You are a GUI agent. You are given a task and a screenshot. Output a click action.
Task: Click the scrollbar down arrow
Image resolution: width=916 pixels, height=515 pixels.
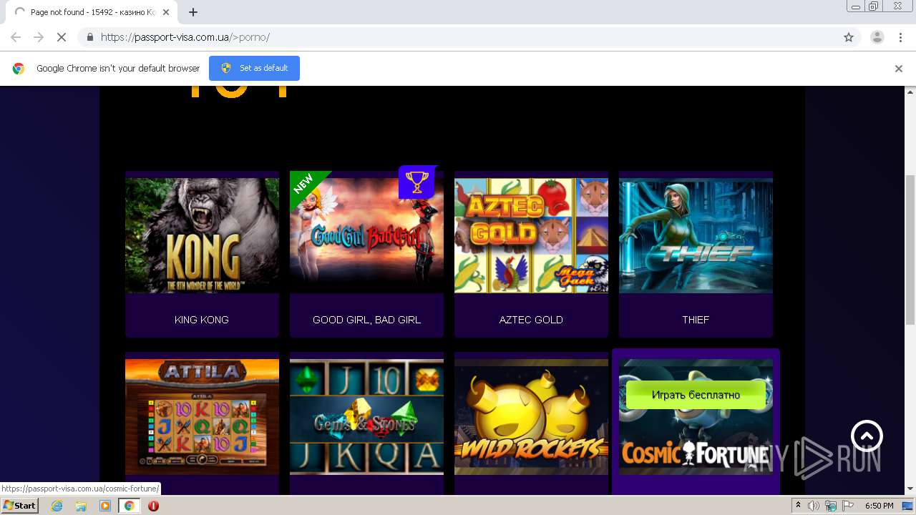tap(910, 489)
